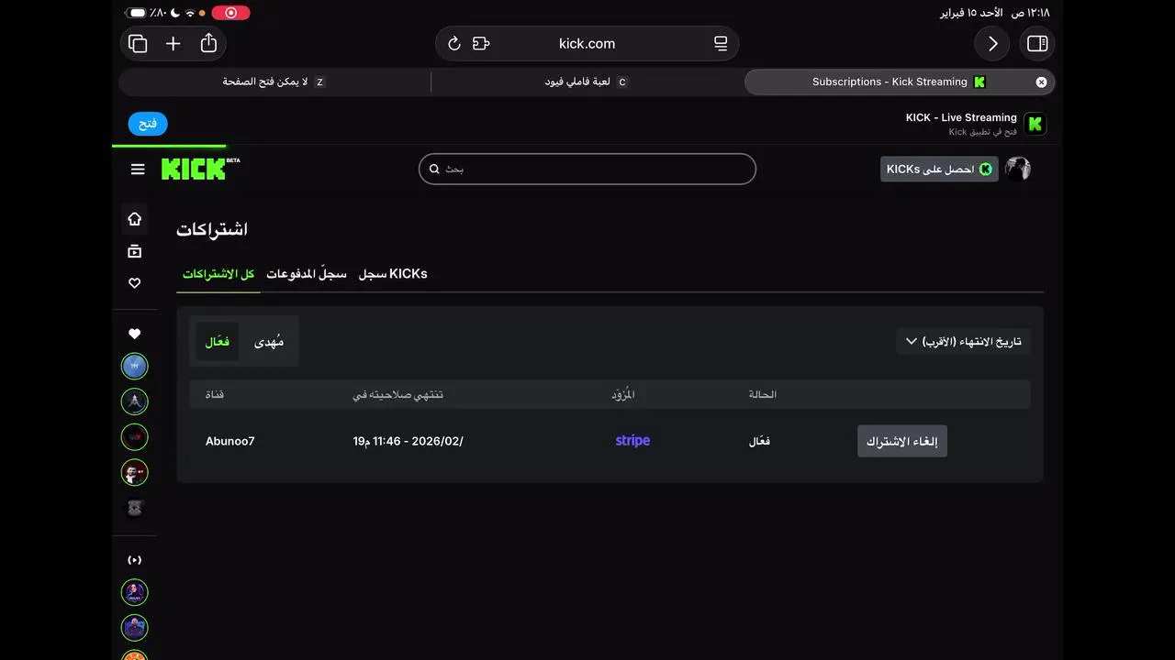Viewport: 1175px width, 660px height.
Task: Click the قناة column header
Action: tap(215, 394)
